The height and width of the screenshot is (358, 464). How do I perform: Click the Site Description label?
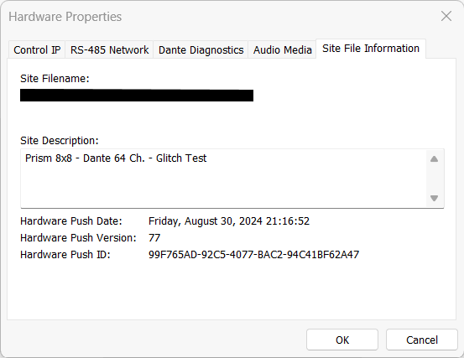[60, 141]
